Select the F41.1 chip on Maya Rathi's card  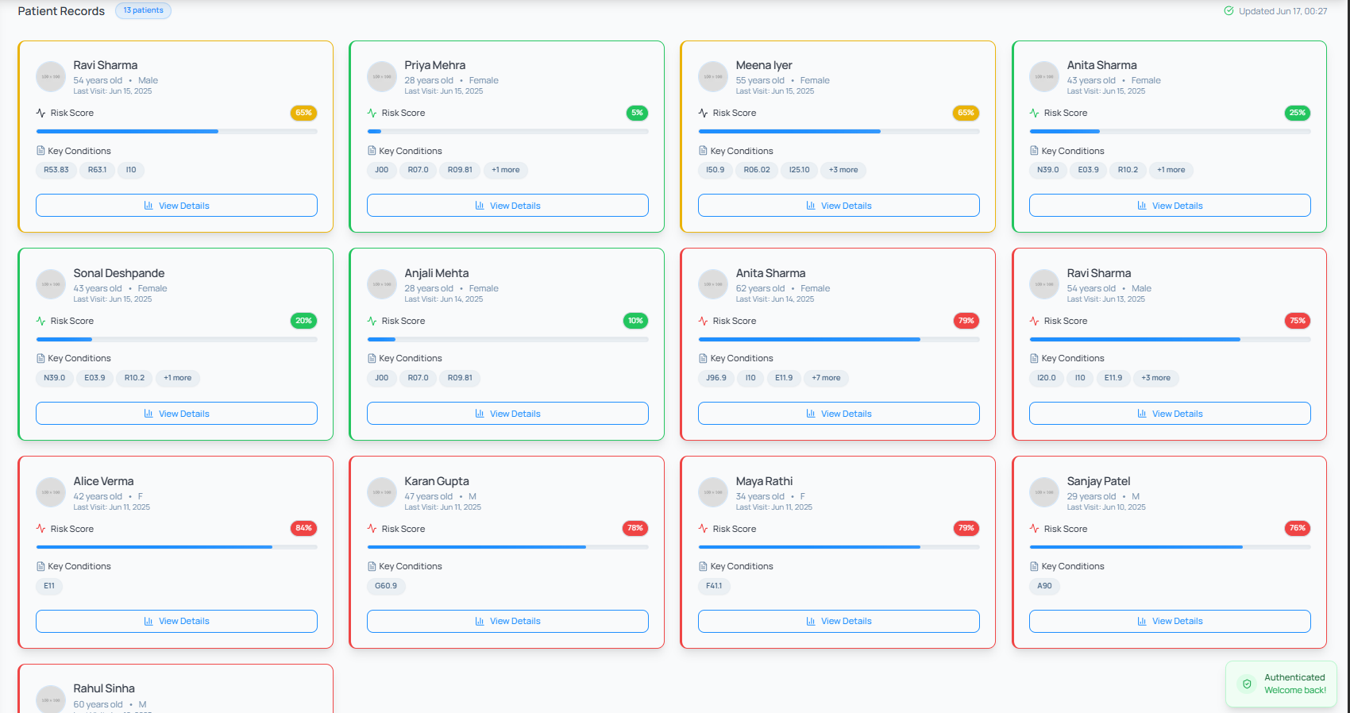[x=715, y=586]
